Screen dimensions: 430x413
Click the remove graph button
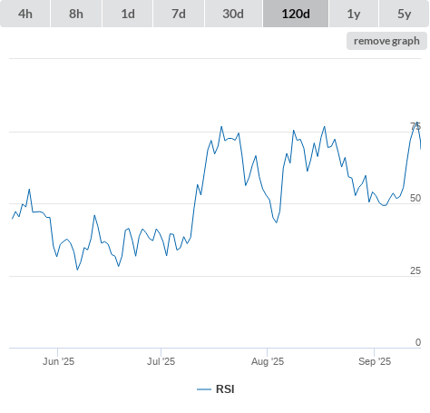pos(386,41)
